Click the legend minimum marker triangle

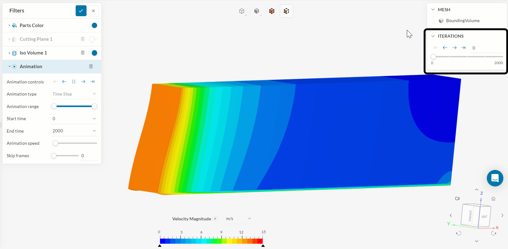[x=160, y=246]
